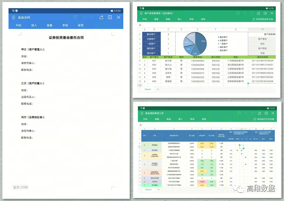Click the save icon in 基金合同 title bar

coord(75,18)
